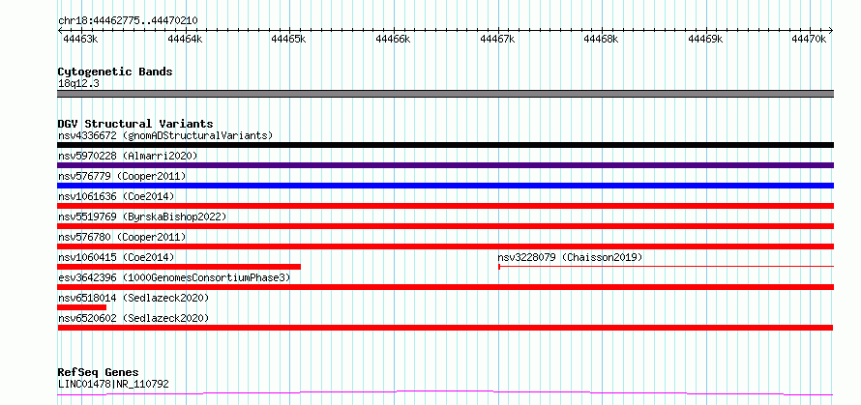Click the DGV Structural Variants track title
This screenshot has height=405, width=861.
pyautogui.click(x=135, y=124)
